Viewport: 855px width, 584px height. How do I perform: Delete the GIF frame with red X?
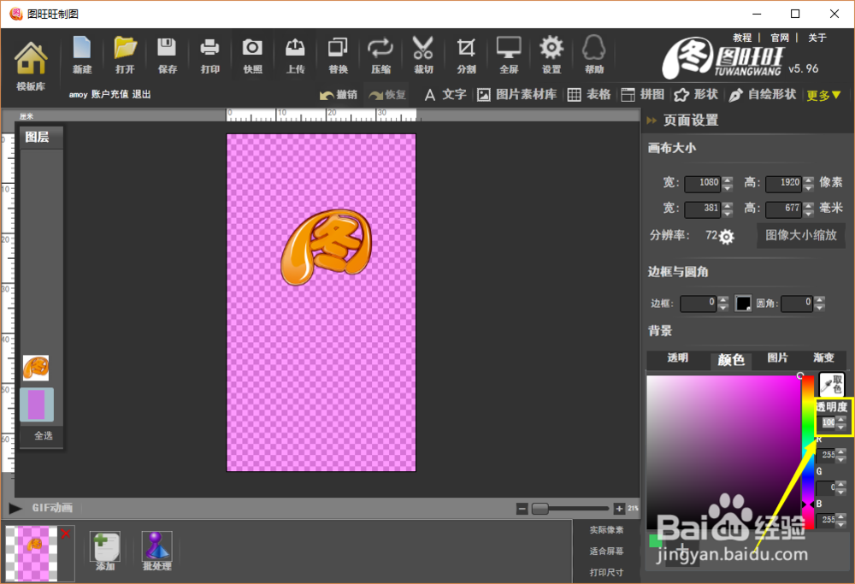(66, 534)
